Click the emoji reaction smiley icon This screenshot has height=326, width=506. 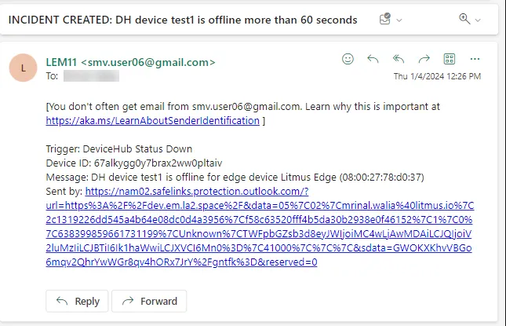pos(348,59)
